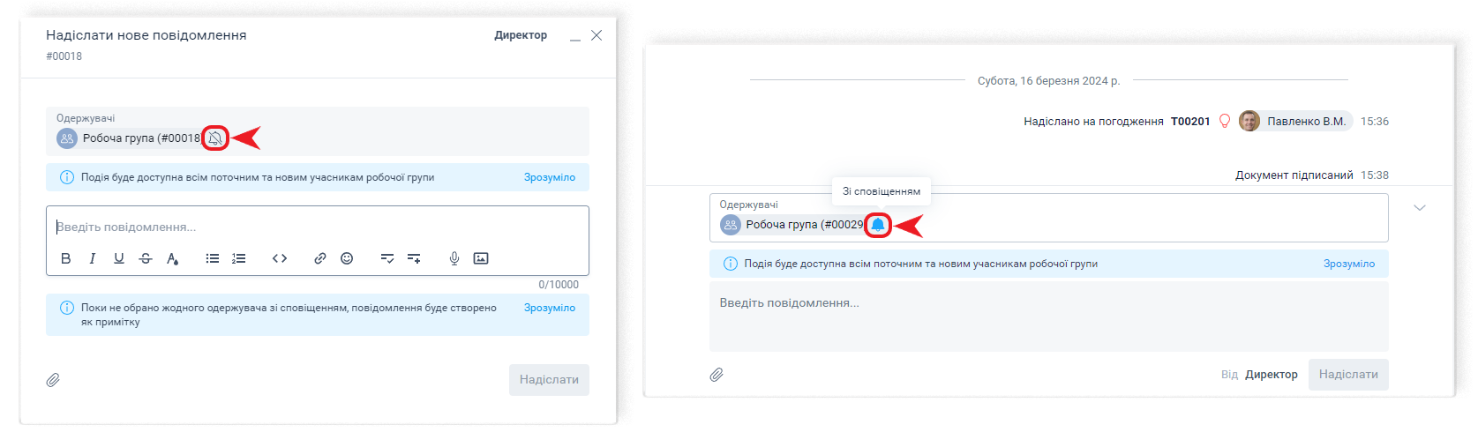Record a voice message with microphone
This screenshot has height=447, width=1478.
[454, 258]
